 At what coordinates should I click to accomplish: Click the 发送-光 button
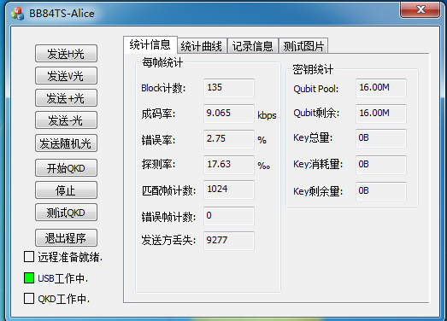pyautogui.click(x=66, y=120)
